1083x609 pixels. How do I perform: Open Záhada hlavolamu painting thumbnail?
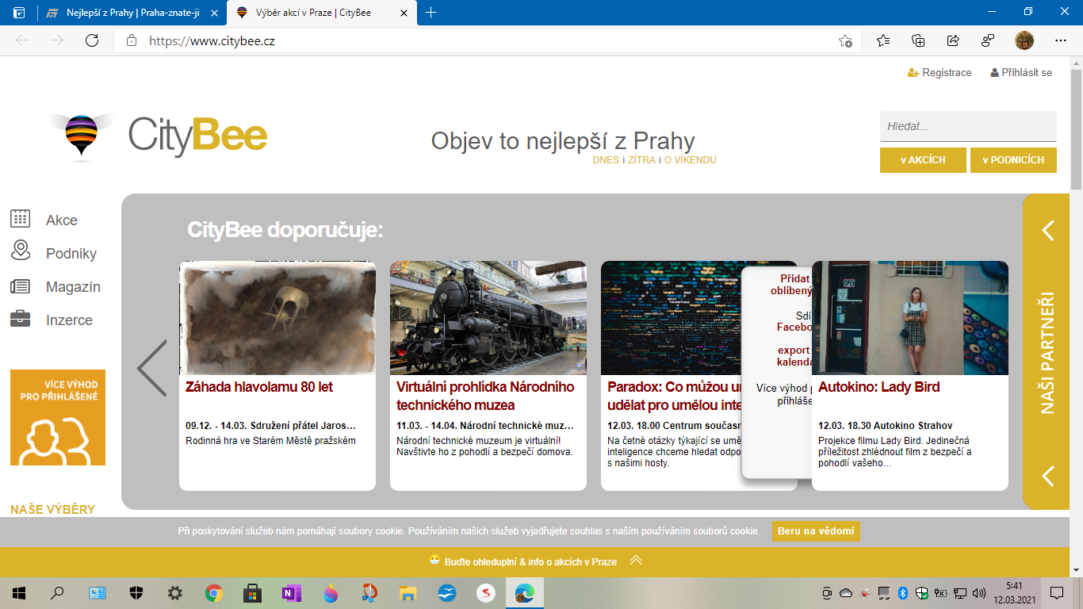277,318
